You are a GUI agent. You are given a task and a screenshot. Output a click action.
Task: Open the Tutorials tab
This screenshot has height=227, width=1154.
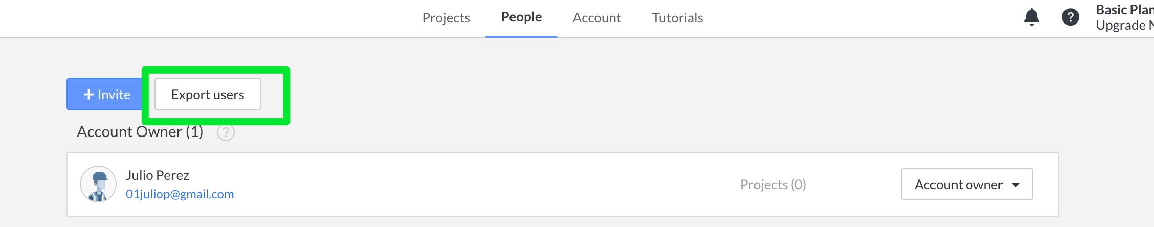677,18
